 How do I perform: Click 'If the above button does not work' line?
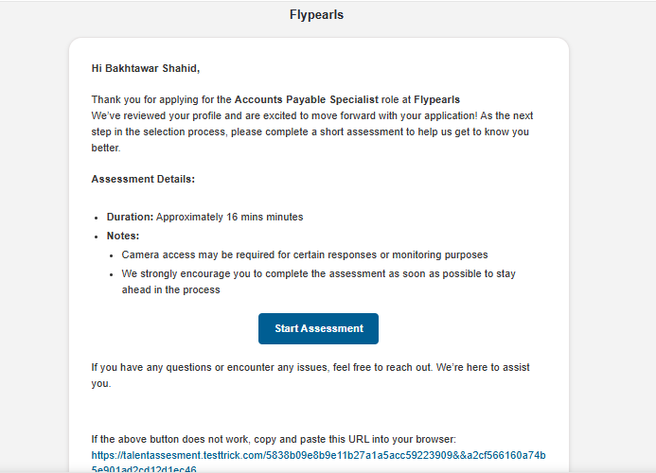tap(274, 439)
